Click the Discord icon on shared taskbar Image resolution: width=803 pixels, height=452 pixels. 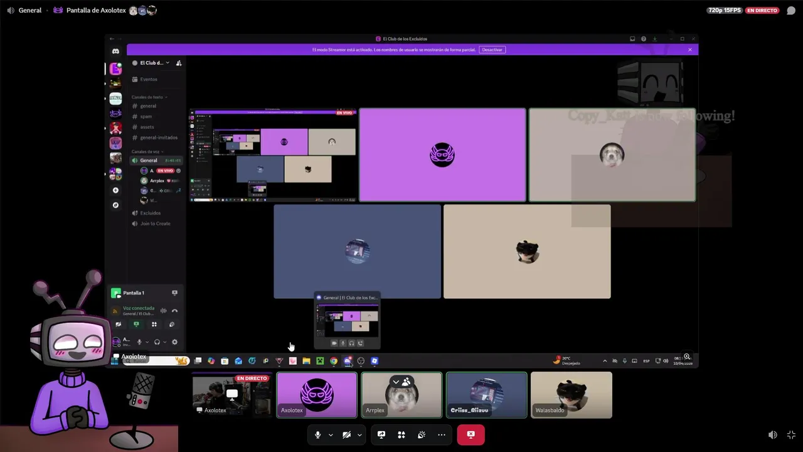click(348, 361)
